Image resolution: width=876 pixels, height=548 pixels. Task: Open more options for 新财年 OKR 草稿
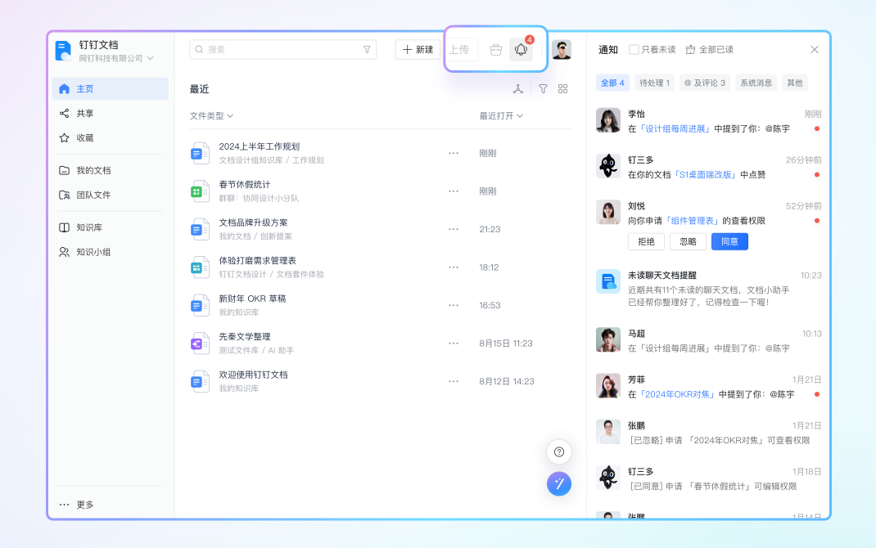pyautogui.click(x=454, y=305)
